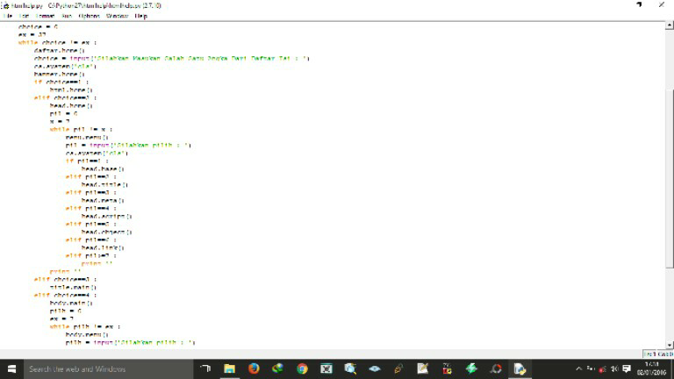674x379 pixels.
Task: Open the Action Center notifications icon
Action: click(x=627, y=369)
